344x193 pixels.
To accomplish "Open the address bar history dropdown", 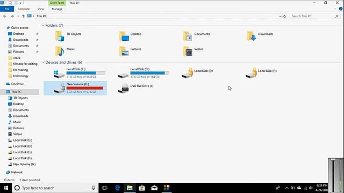I will (280, 16).
